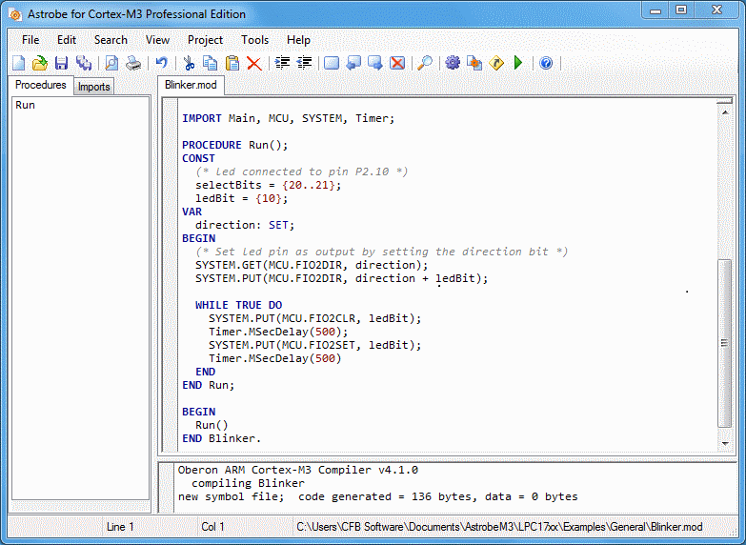Click the 'ledBit = {10};' line
This screenshot has height=545, width=746.
pyautogui.click(x=242, y=198)
